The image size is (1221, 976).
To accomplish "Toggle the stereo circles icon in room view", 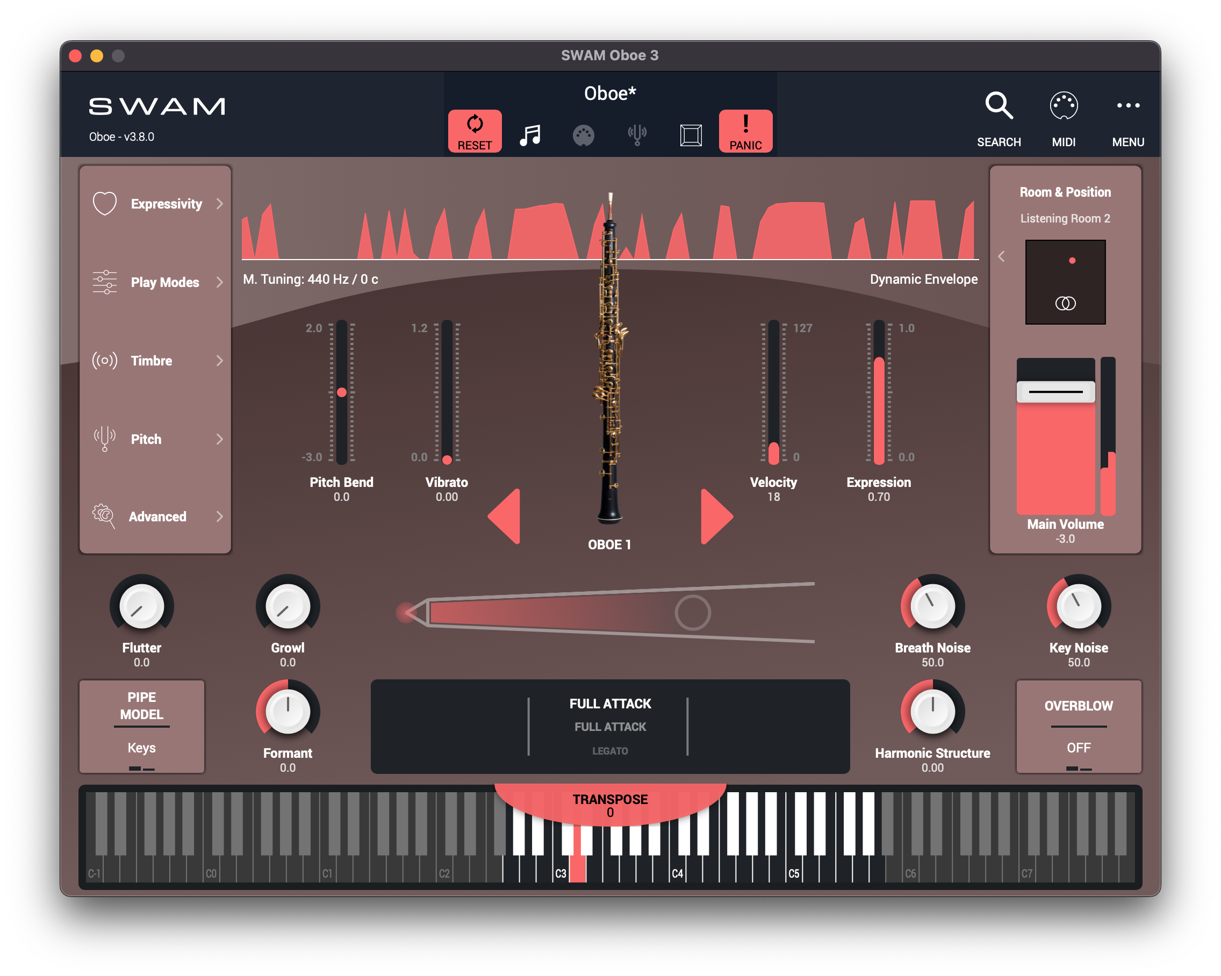I will [1065, 304].
